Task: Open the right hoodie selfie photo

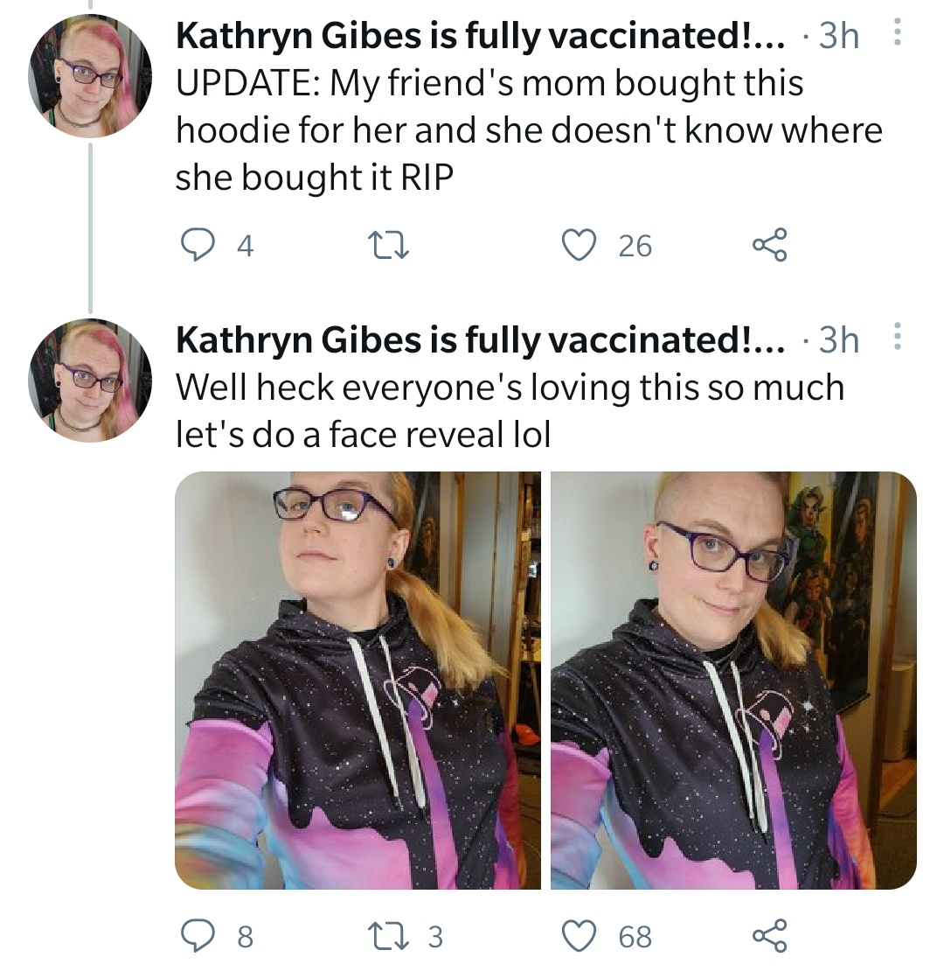Action: pyautogui.click(x=733, y=680)
